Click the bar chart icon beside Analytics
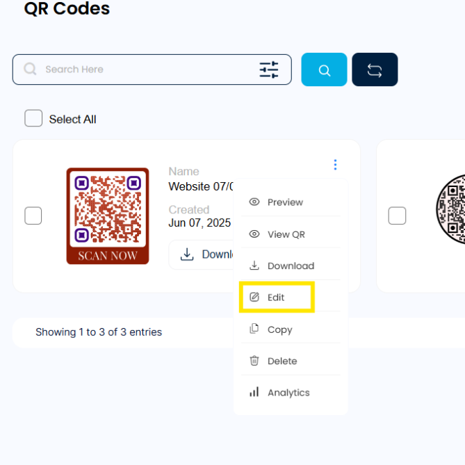 (x=254, y=393)
